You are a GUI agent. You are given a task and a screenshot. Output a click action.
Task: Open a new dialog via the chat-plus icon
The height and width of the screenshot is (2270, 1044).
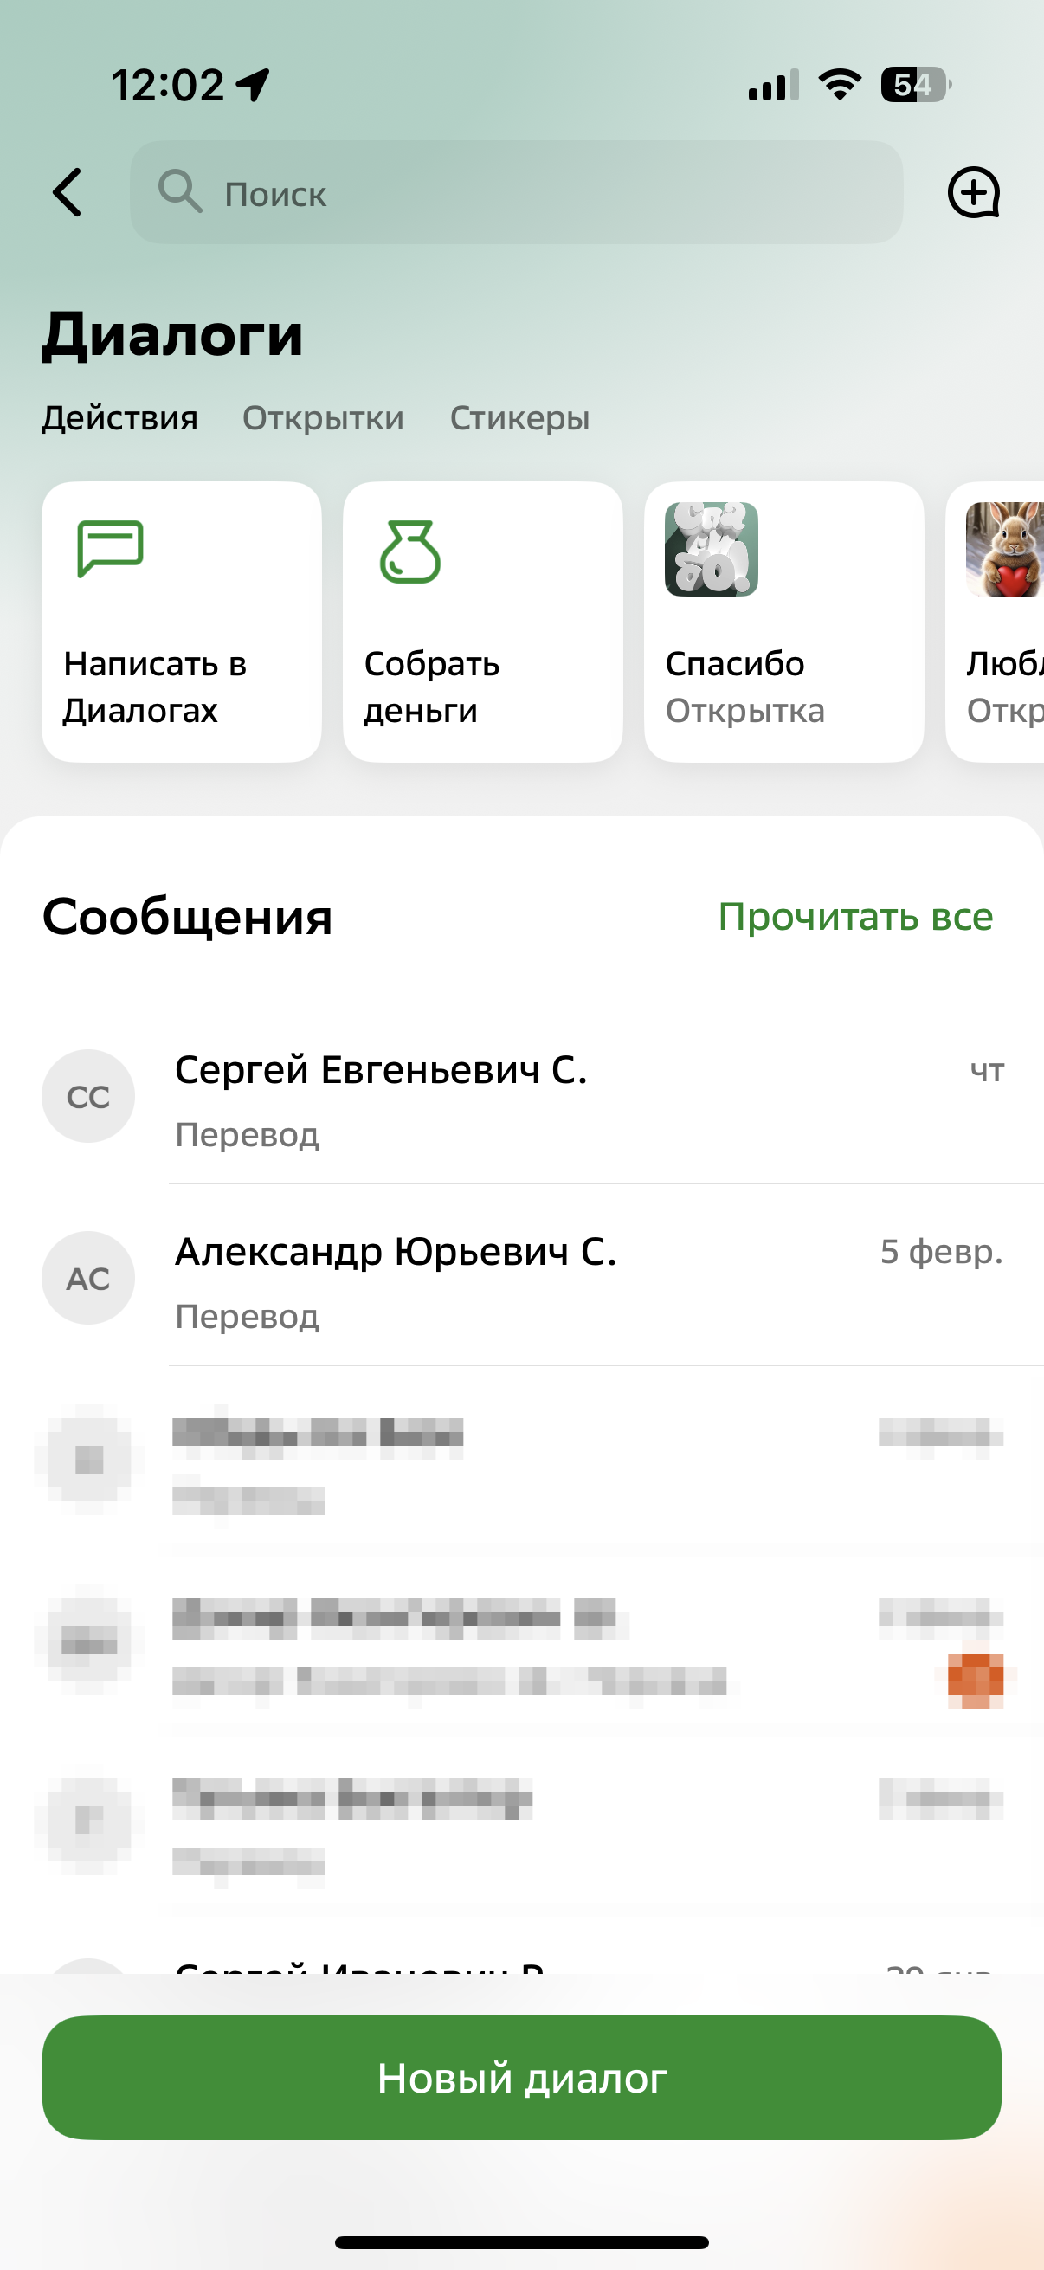pyautogui.click(x=975, y=194)
